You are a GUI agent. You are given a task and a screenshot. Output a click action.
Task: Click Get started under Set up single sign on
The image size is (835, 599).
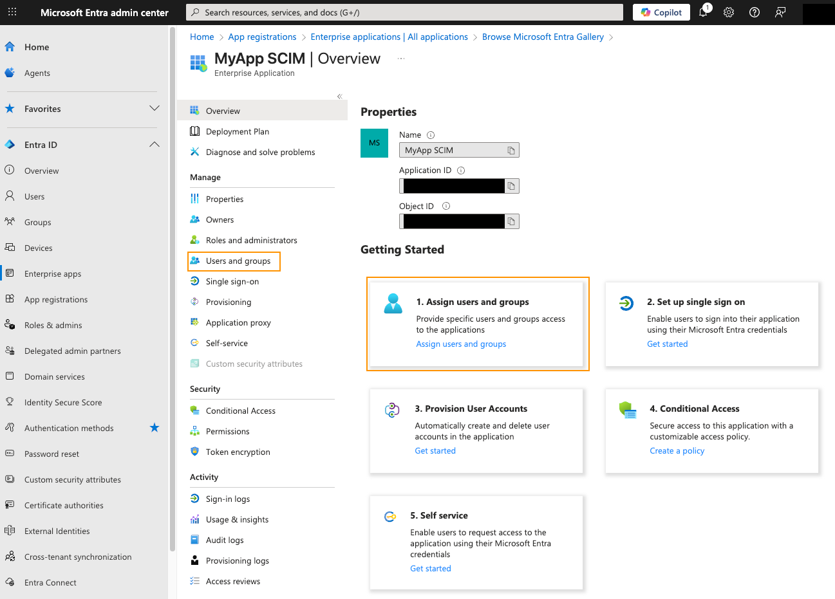(667, 344)
